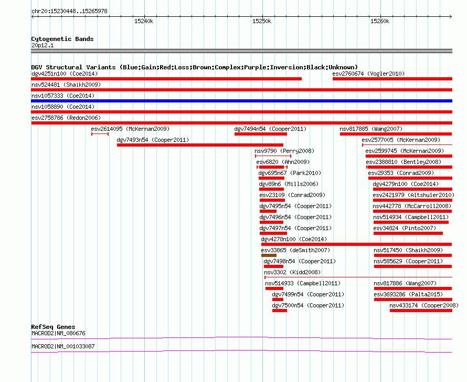
Task: Select esv2388810 (Bentley2008) label
Action: pyautogui.click(x=404, y=162)
